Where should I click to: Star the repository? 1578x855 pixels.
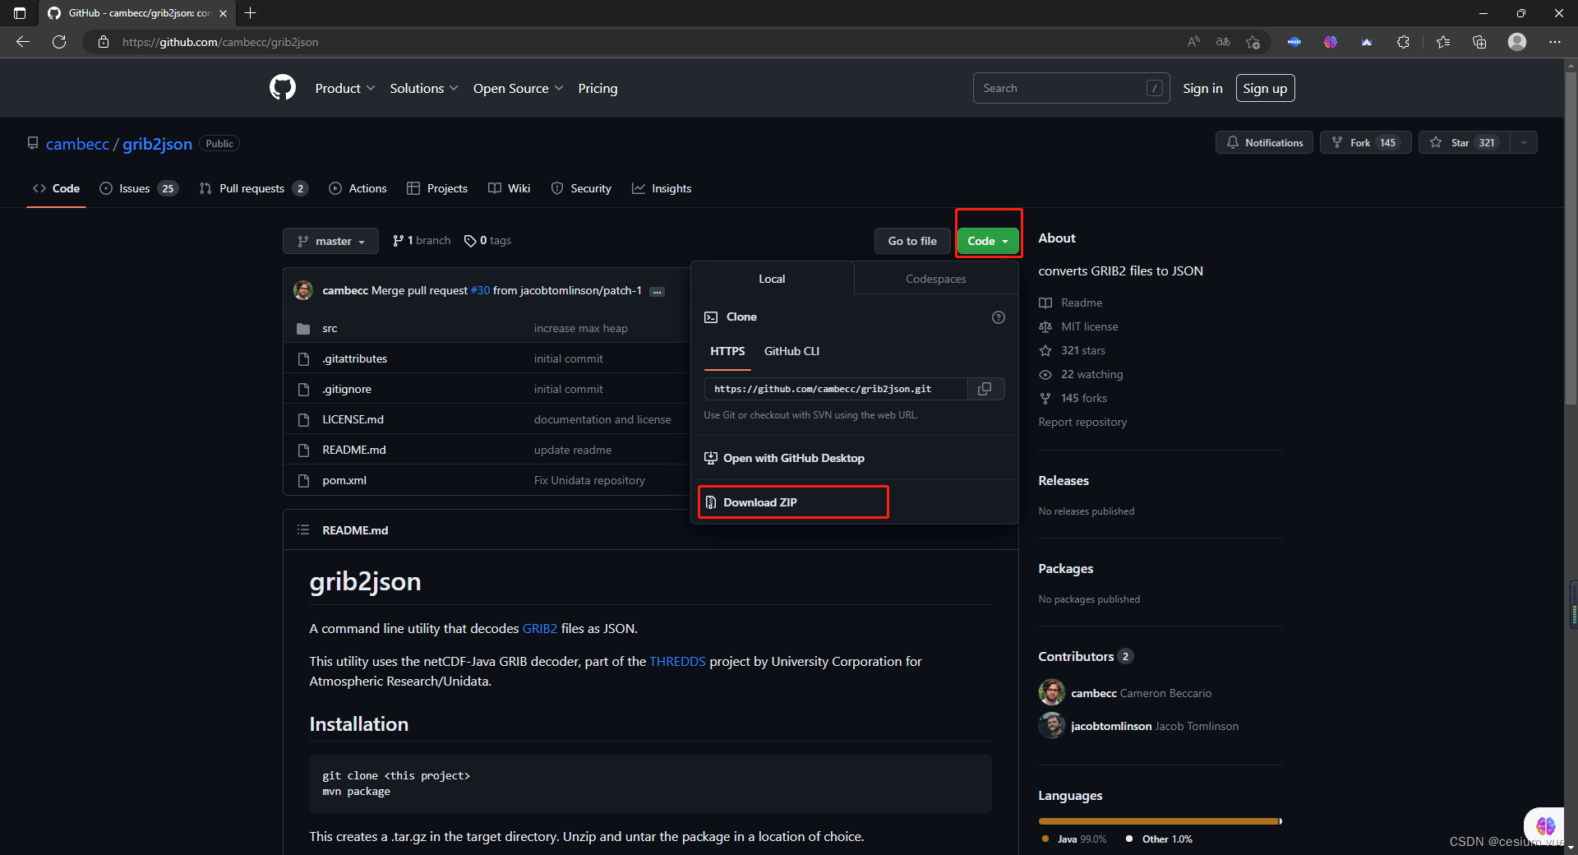(x=1465, y=143)
